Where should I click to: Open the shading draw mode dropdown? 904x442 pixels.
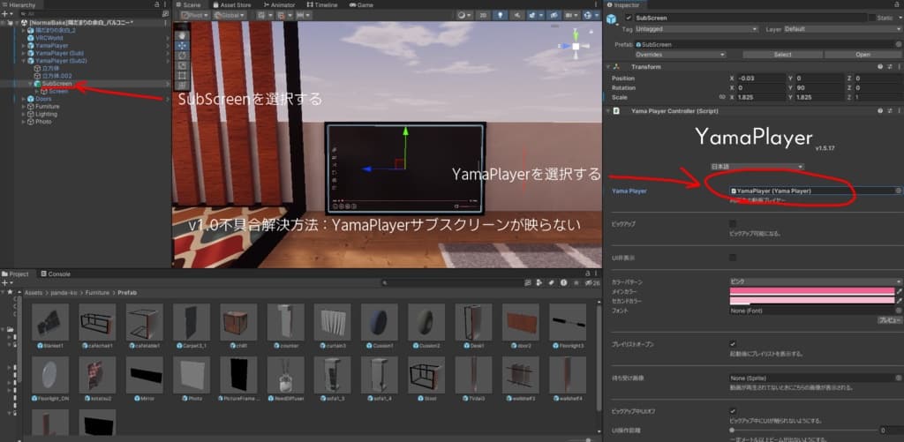tap(464, 15)
